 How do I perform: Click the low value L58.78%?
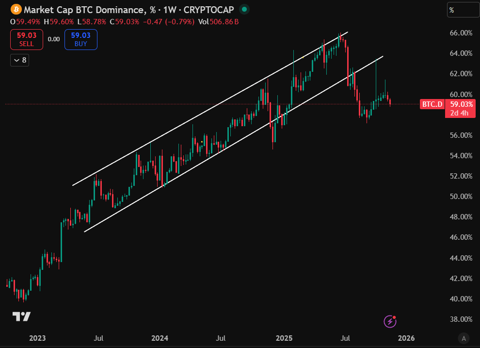(x=92, y=22)
